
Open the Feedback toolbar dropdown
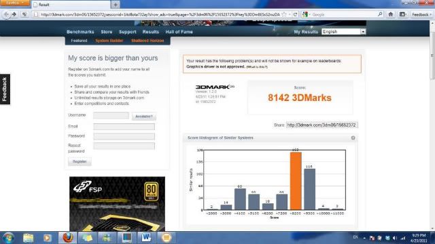pyautogui.click(x=421, y=14)
